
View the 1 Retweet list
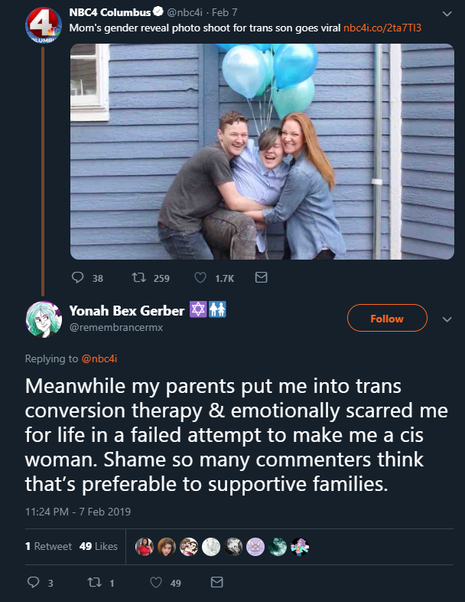48,546
